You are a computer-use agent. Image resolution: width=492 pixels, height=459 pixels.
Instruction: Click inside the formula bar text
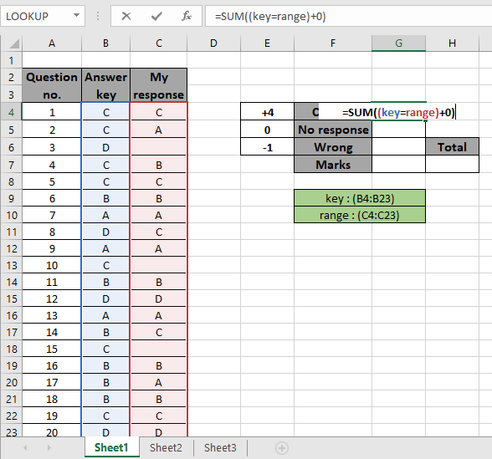[348, 16]
